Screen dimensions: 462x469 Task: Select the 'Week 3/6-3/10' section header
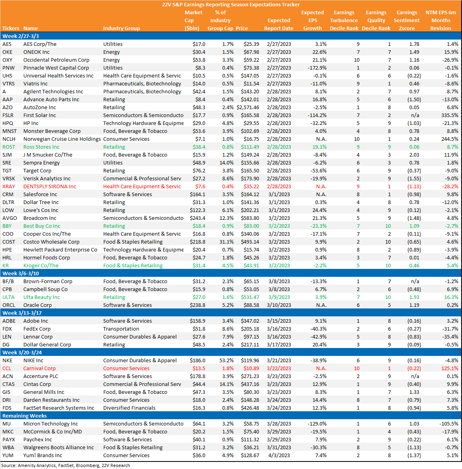tap(231, 273)
